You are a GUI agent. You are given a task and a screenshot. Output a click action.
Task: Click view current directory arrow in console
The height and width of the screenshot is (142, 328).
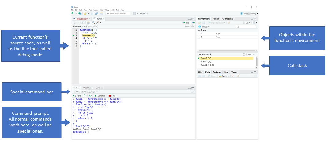97,92
